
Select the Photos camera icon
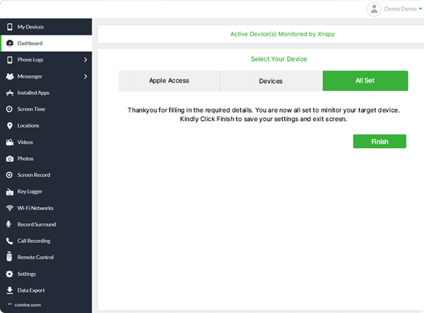9,159
